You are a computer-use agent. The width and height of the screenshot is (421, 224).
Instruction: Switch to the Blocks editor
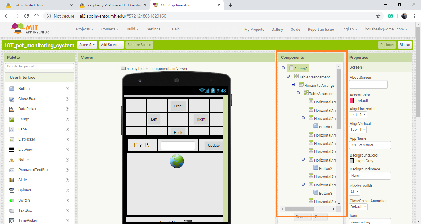tap(405, 45)
